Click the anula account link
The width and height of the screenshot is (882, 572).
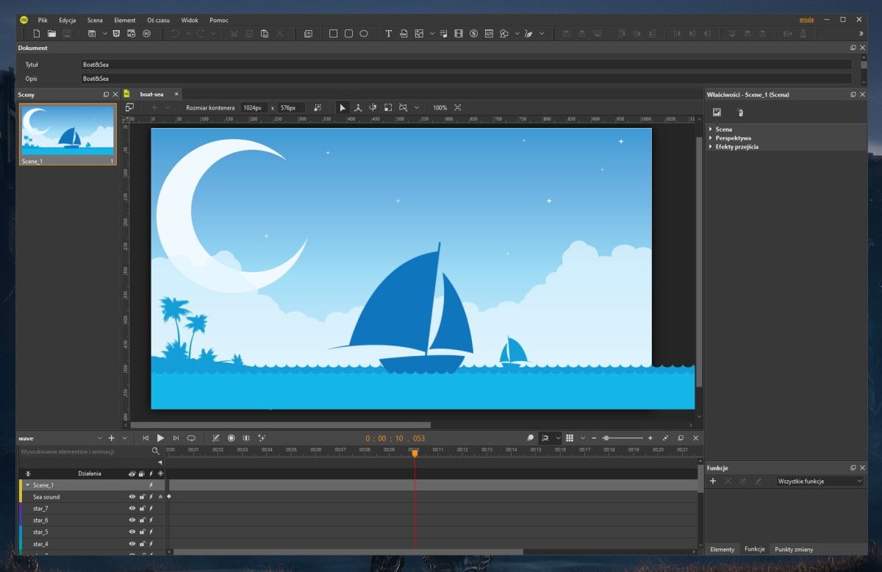(806, 20)
